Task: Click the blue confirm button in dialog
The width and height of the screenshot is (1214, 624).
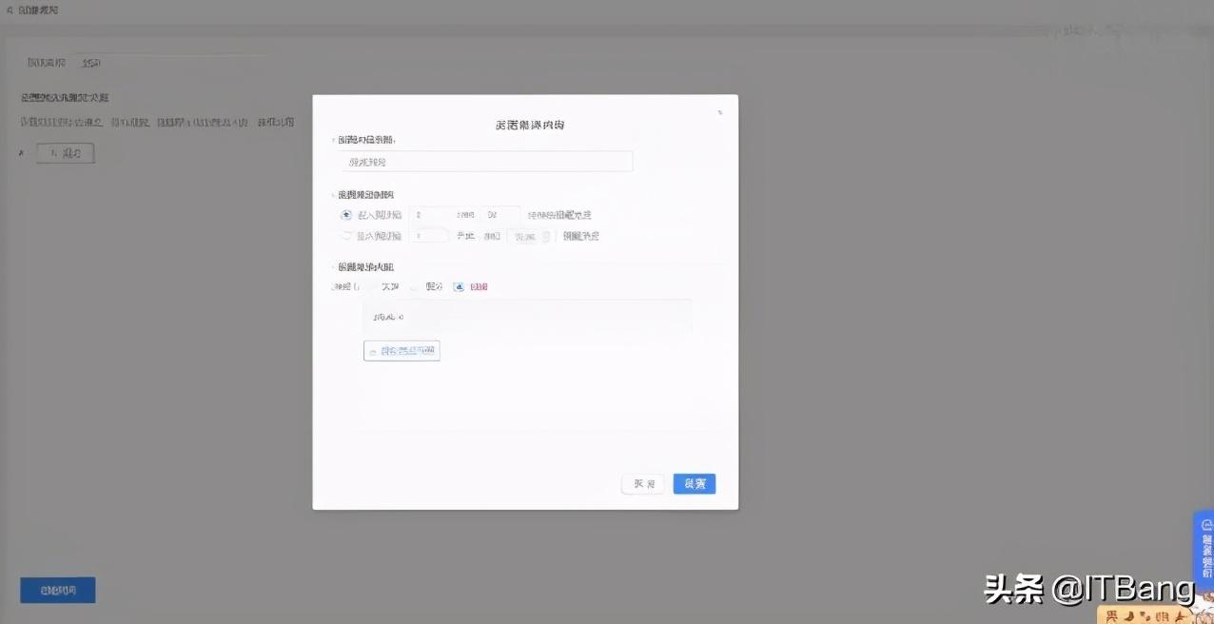Action: (694, 484)
